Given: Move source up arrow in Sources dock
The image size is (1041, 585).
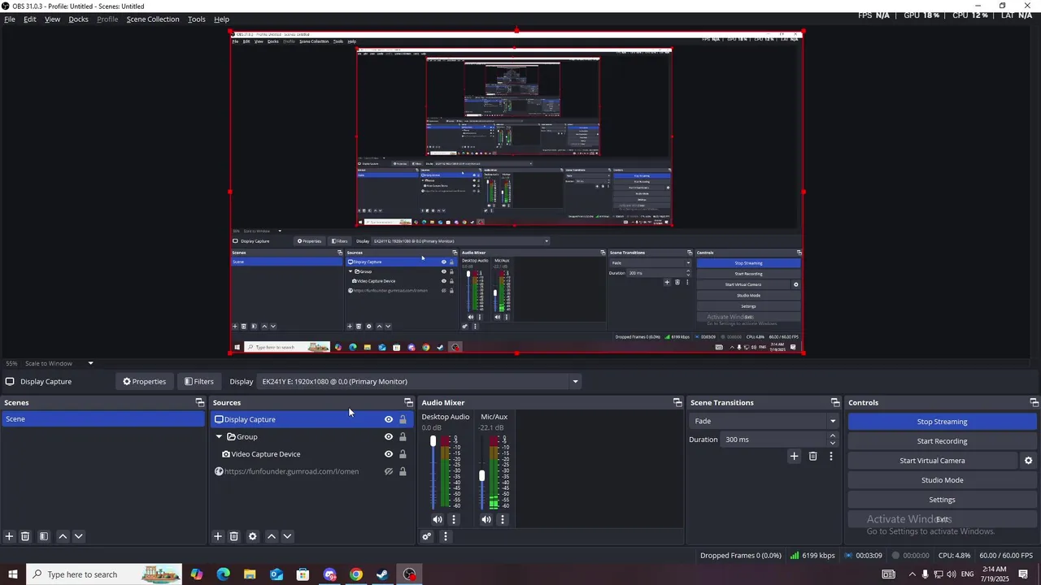Looking at the screenshot, I should click(272, 536).
